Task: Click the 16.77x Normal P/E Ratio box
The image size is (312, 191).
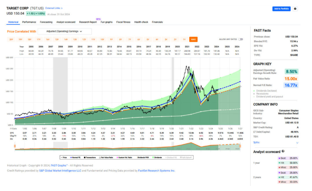Action: (291, 85)
